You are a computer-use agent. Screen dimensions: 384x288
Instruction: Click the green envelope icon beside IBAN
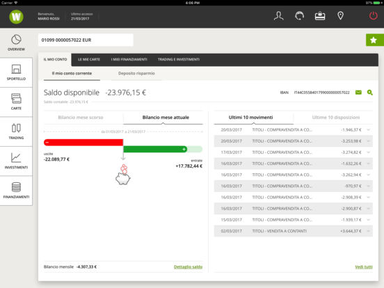coord(358,93)
